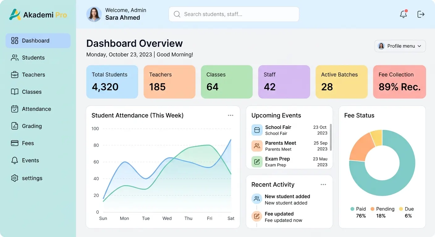
Task: Click Sara Ahmed's profile avatar
Action: point(94,14)
